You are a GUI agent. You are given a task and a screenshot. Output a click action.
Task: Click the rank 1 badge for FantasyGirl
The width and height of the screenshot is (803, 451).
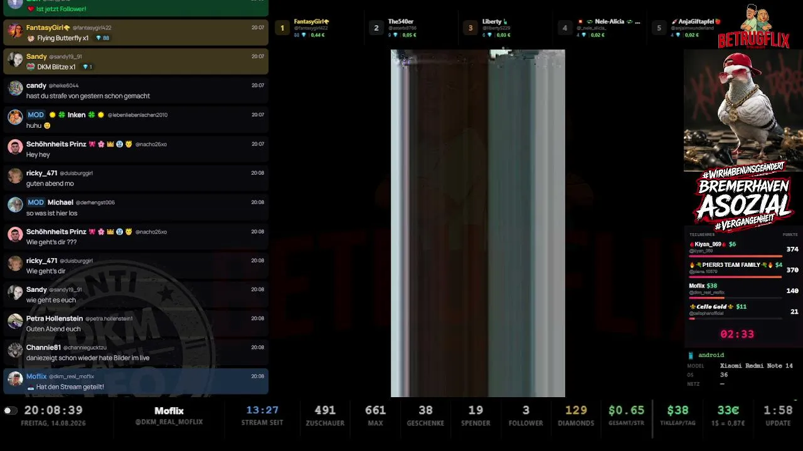point(282,28)
